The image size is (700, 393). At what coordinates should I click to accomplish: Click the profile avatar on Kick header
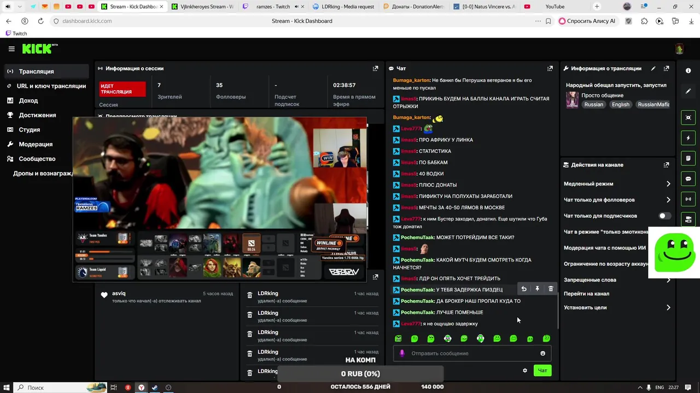(x=679, y=49)
